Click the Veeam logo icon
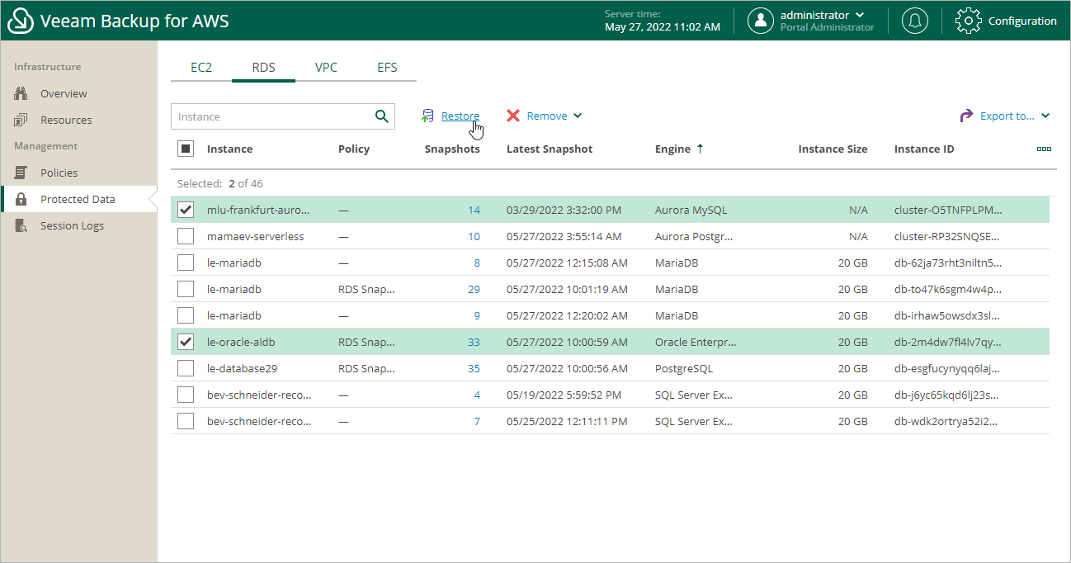Screen dimensions: 1071x563 20,21
